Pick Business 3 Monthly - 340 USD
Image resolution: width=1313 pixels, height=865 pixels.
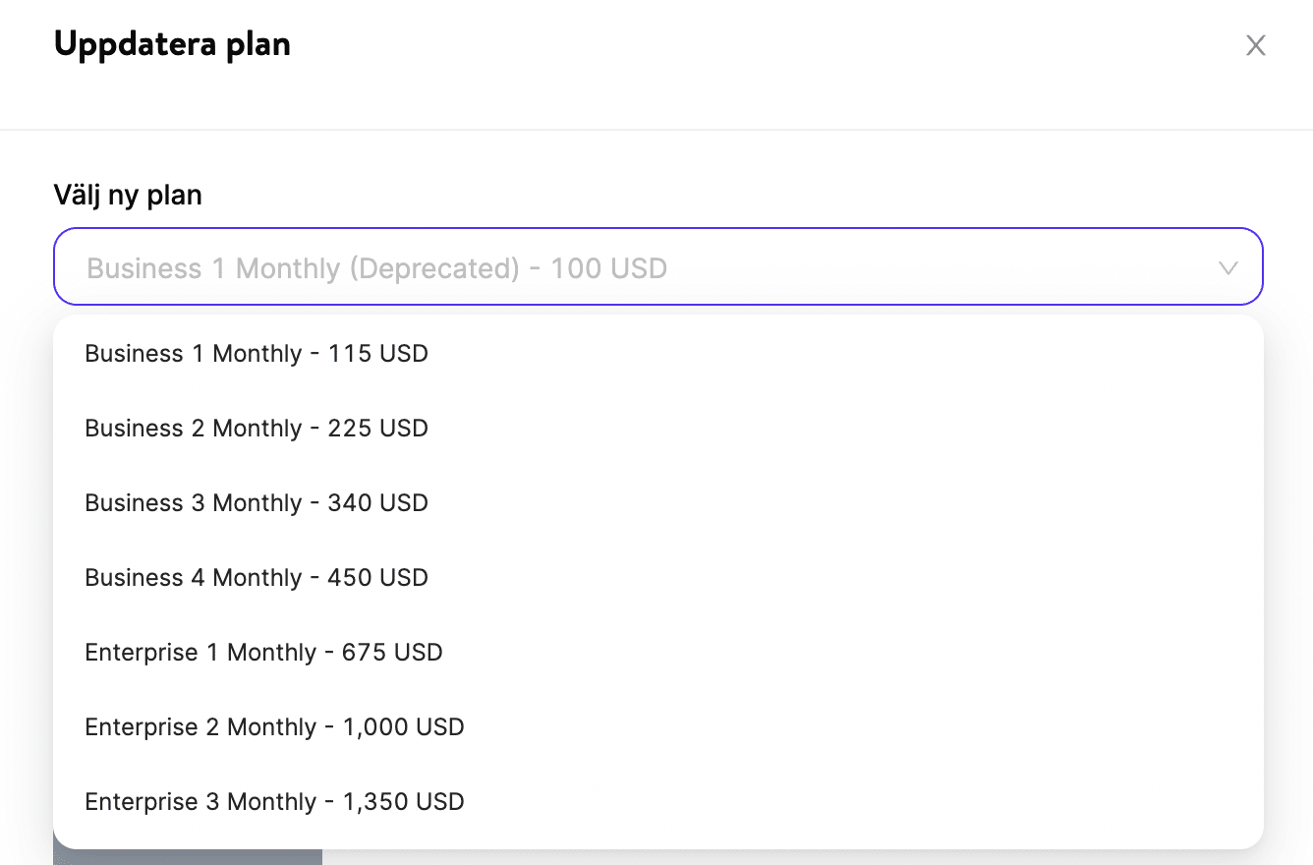coord(257,503)
